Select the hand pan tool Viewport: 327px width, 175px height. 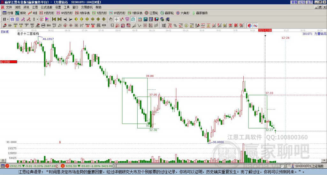pyautogui.click(x=111, y=19)
